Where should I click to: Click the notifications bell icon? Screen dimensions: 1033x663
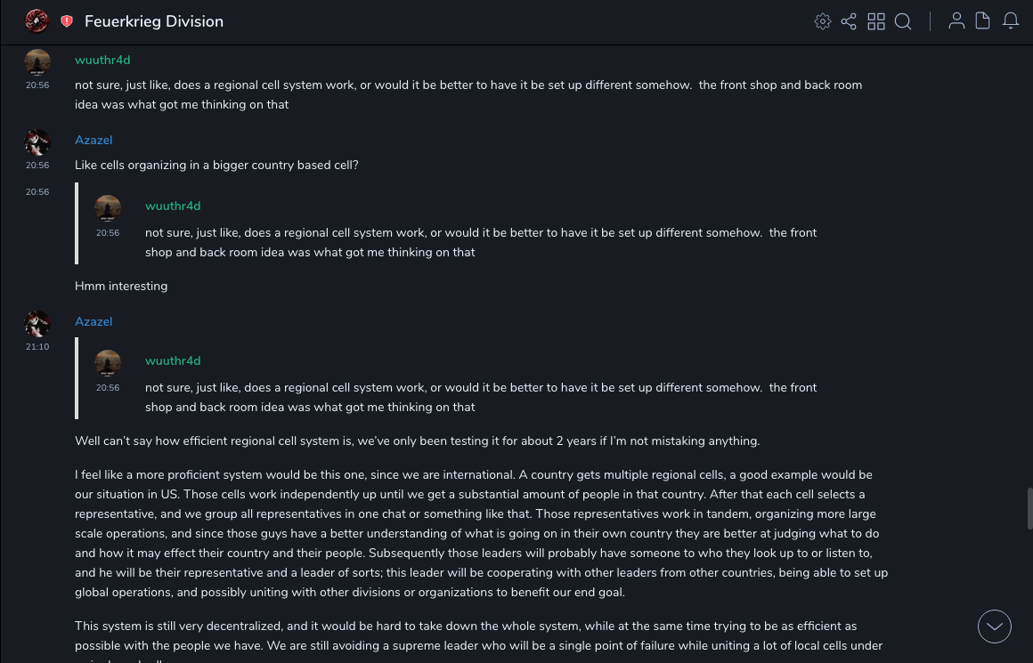click(1011, 21)
